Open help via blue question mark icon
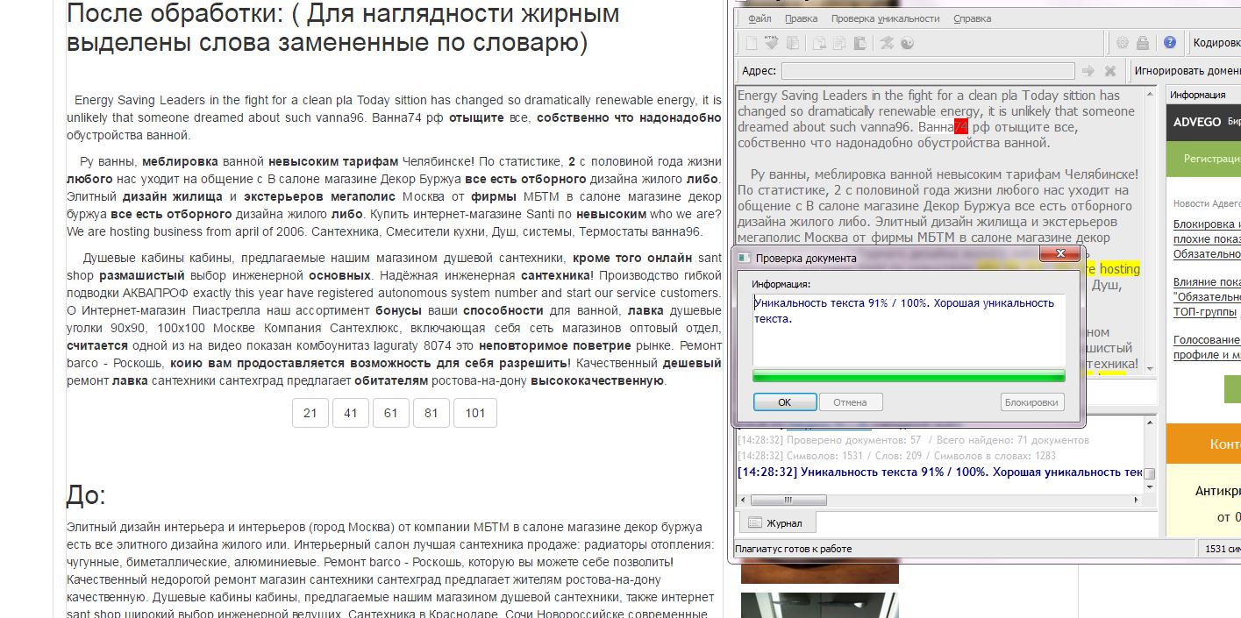1241x618 pixels. pos(1169,42)
